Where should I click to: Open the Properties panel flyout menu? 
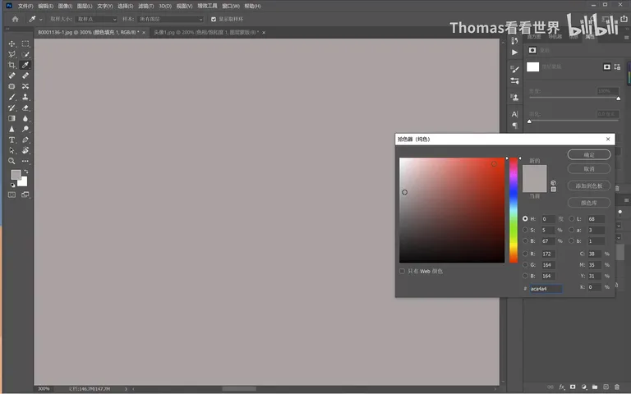(x=626, y=37)
